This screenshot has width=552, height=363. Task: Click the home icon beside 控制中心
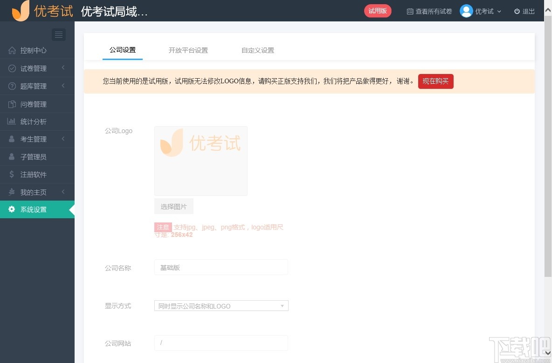click(12, 50)
